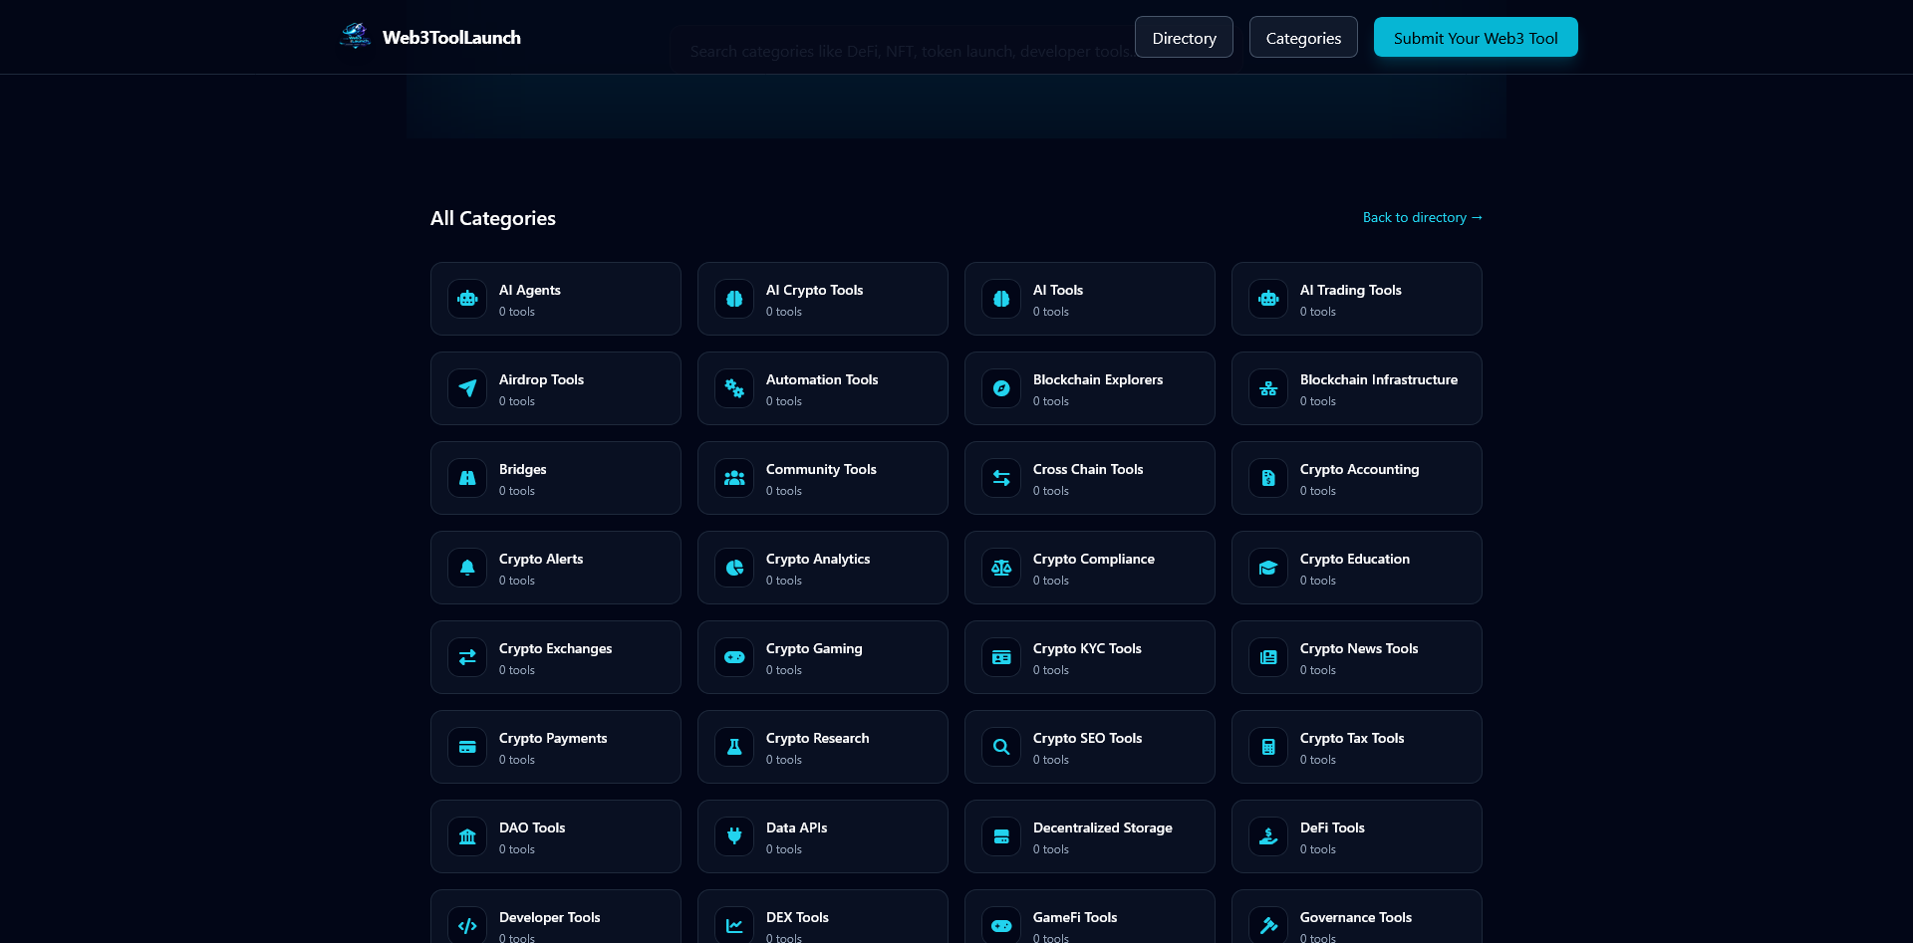
Task: Click the Crypto Education graduation cap icon
Action: click(1268, 568)
